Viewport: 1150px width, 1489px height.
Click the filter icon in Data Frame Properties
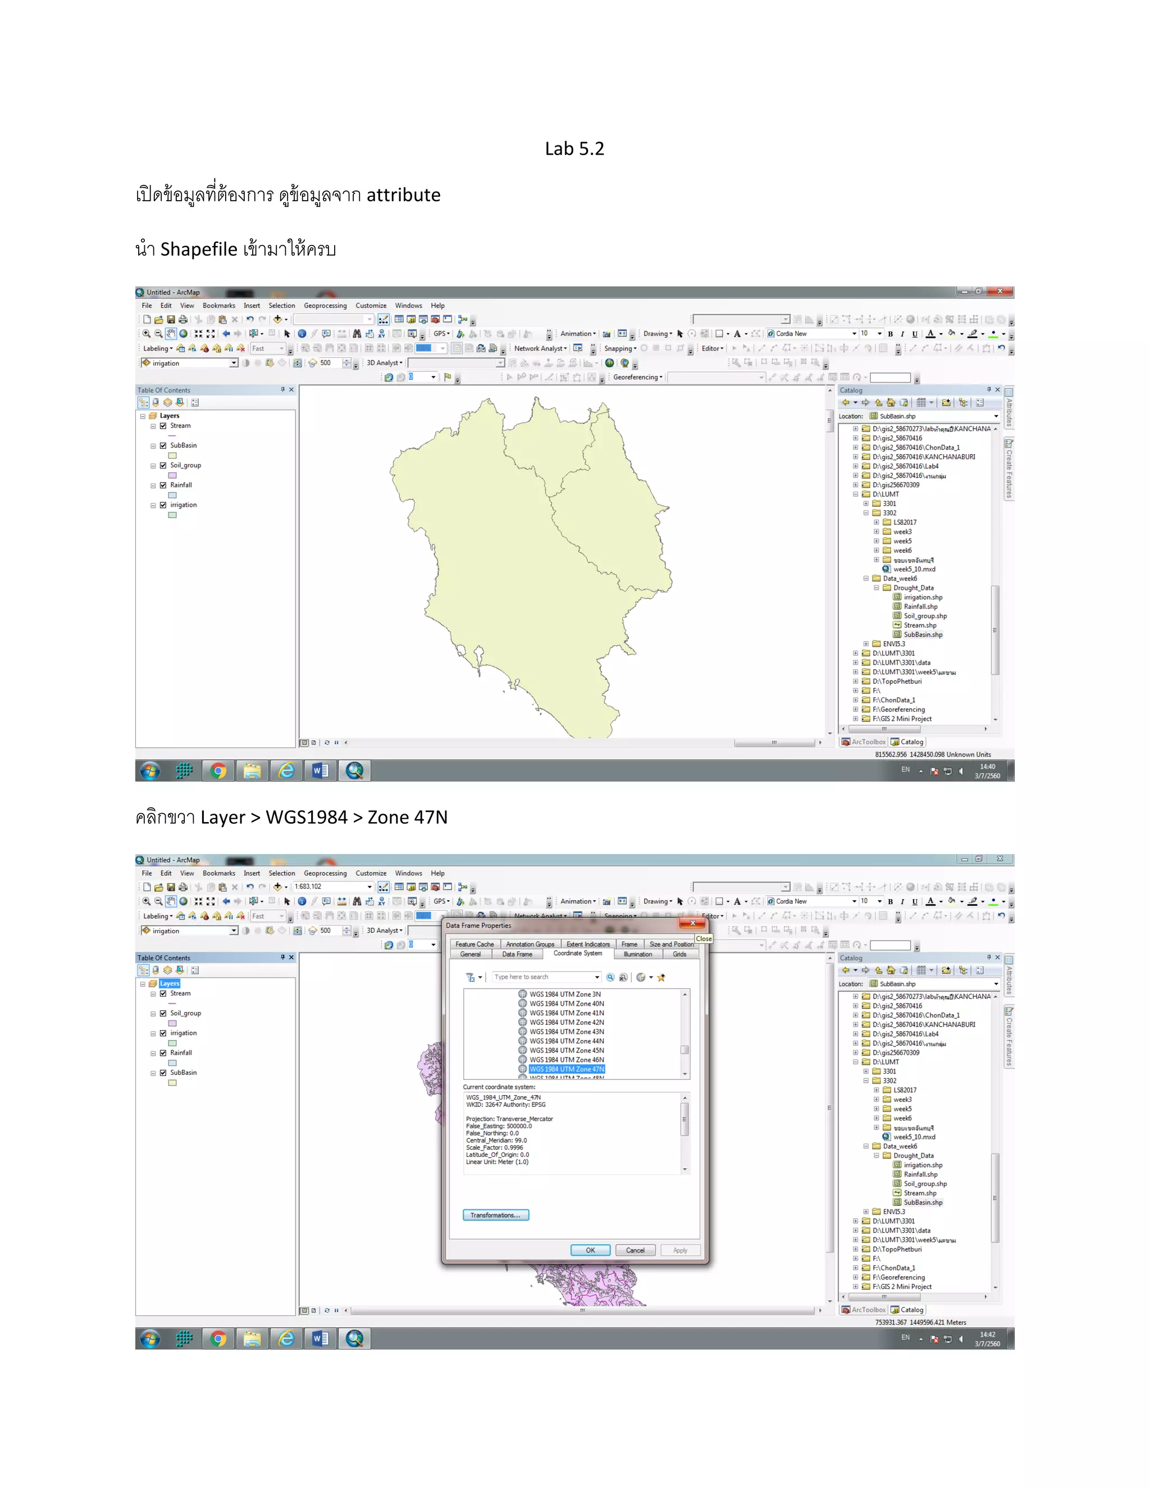coord(470,978)
